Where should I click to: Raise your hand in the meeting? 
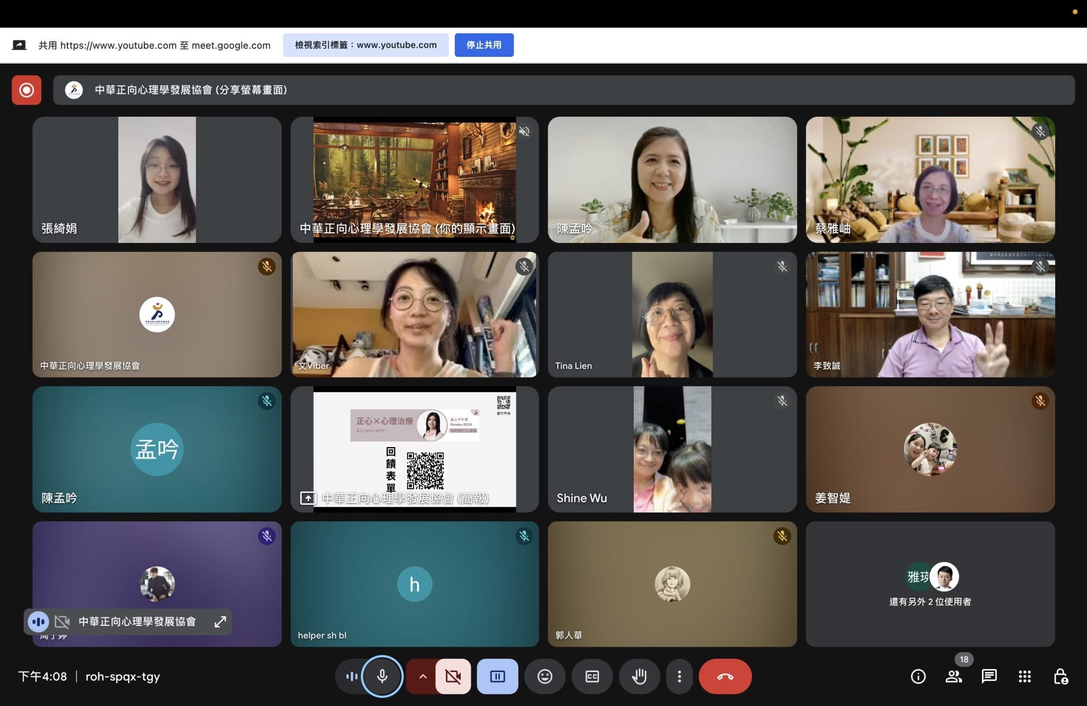click(x=639, y=676)
